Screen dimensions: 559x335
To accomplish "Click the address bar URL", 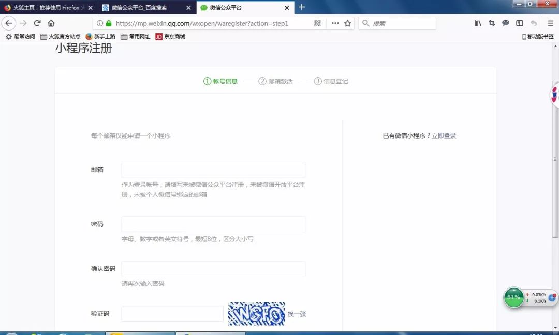I will point(202,23).
